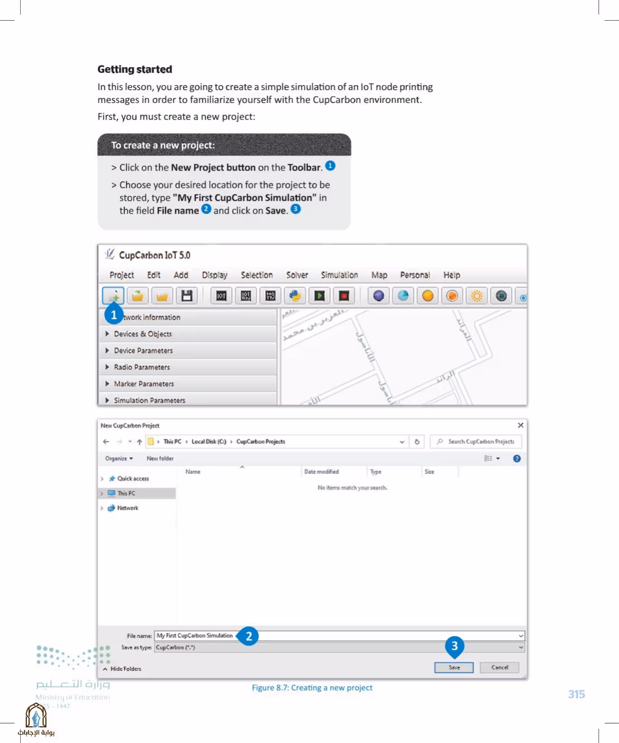Click the plain orange open-folder toolbar icon
Screen dimensions: 619x743
pos(162,295)
